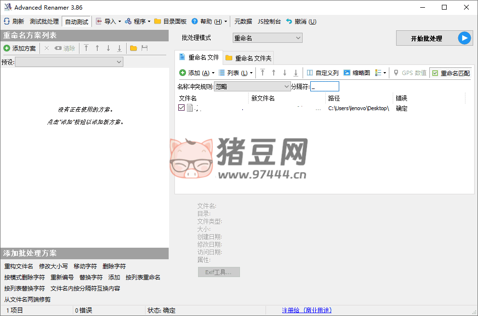Click the 撤消 undo icon
The image size is (478, 316).
coord(289,22)
